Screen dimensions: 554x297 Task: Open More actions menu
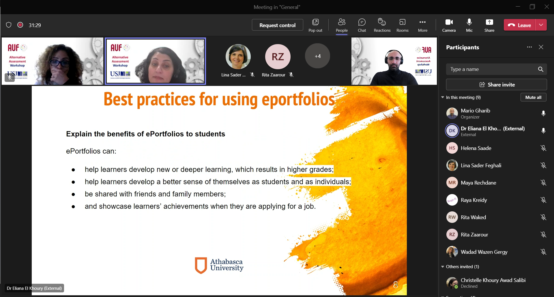click(x=423, y=25)
